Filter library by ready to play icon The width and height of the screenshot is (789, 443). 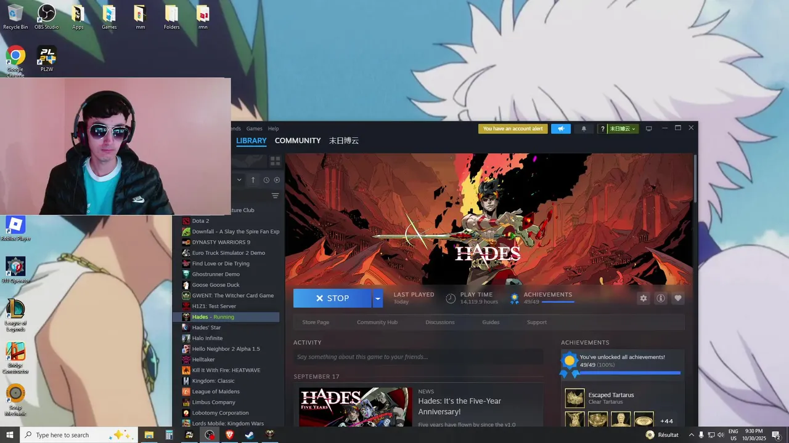pos(277,180)
